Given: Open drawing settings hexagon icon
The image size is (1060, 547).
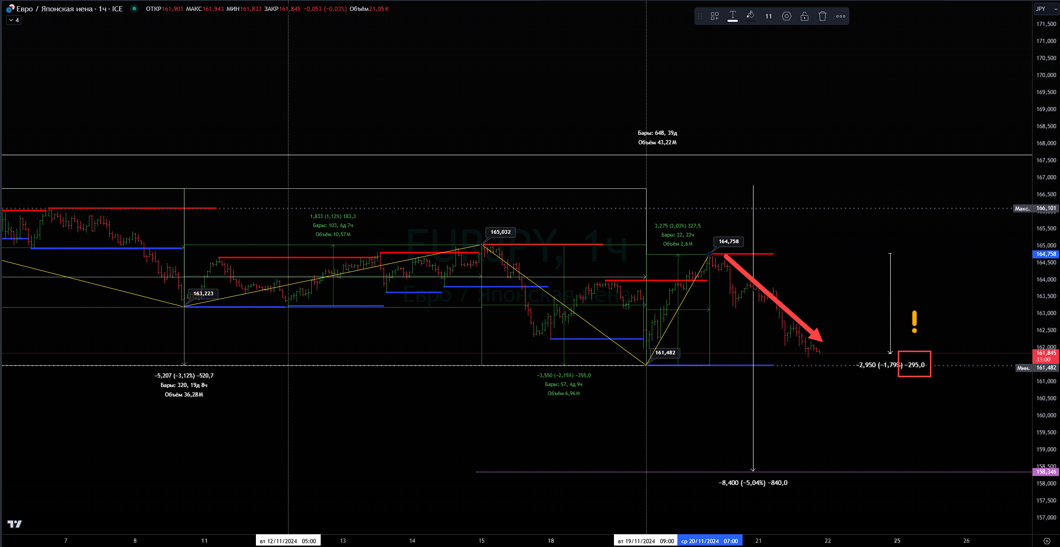Looking at the screenshot, I should click(787, 16).
